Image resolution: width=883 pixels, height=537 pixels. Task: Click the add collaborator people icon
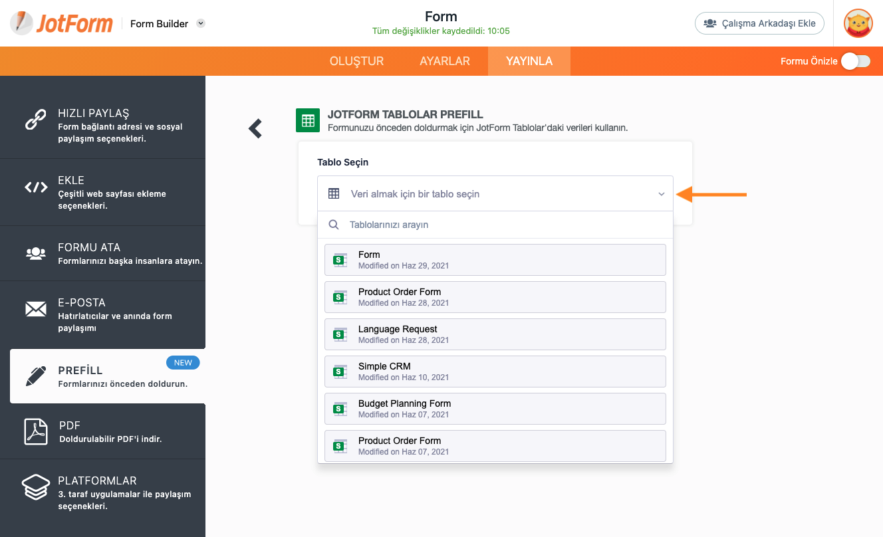709,23
